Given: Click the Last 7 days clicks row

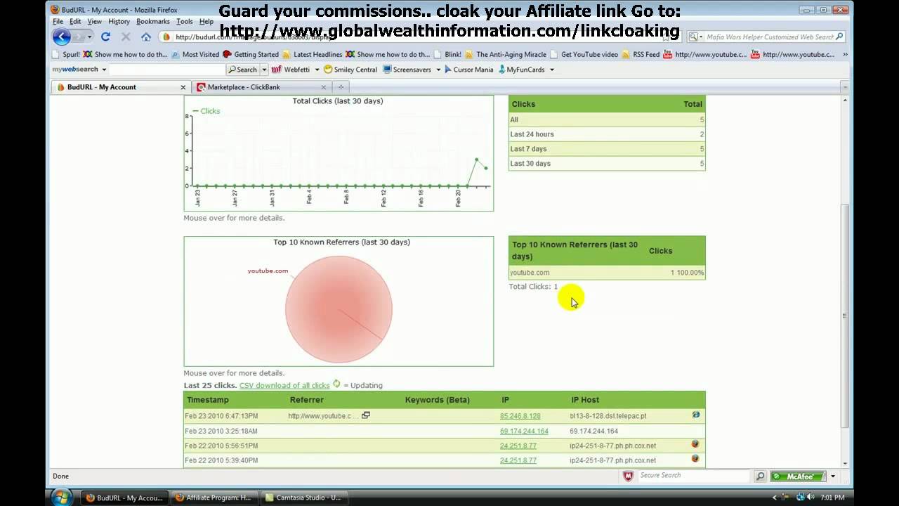Looking at the screenshot, I should click(x=607, y=149).
